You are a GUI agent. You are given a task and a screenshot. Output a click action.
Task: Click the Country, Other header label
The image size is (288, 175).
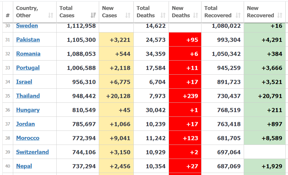tap(27, 12)
